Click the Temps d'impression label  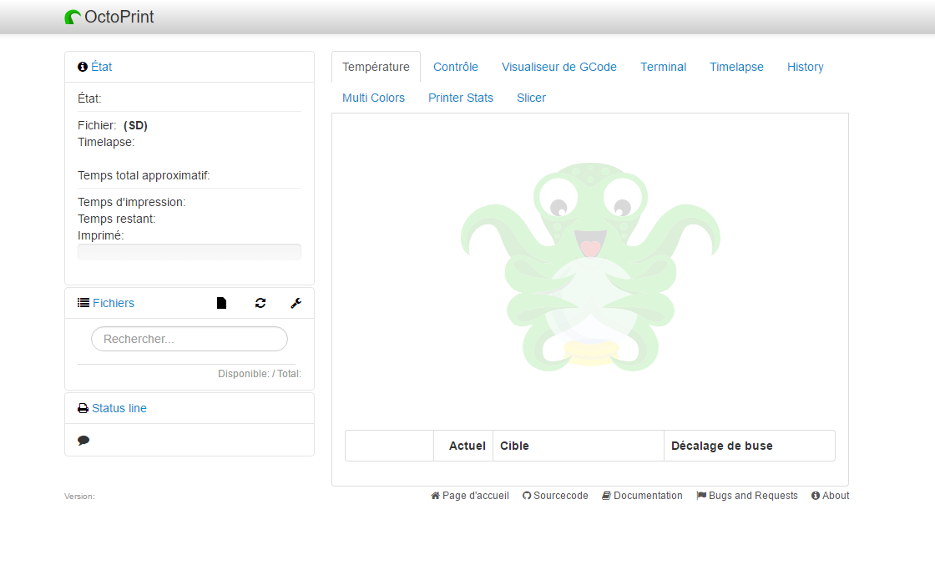pyautogui.click(x=132, y=203)
